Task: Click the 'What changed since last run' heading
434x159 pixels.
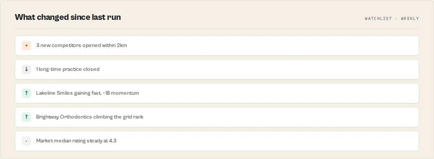Action: [68, 17]
